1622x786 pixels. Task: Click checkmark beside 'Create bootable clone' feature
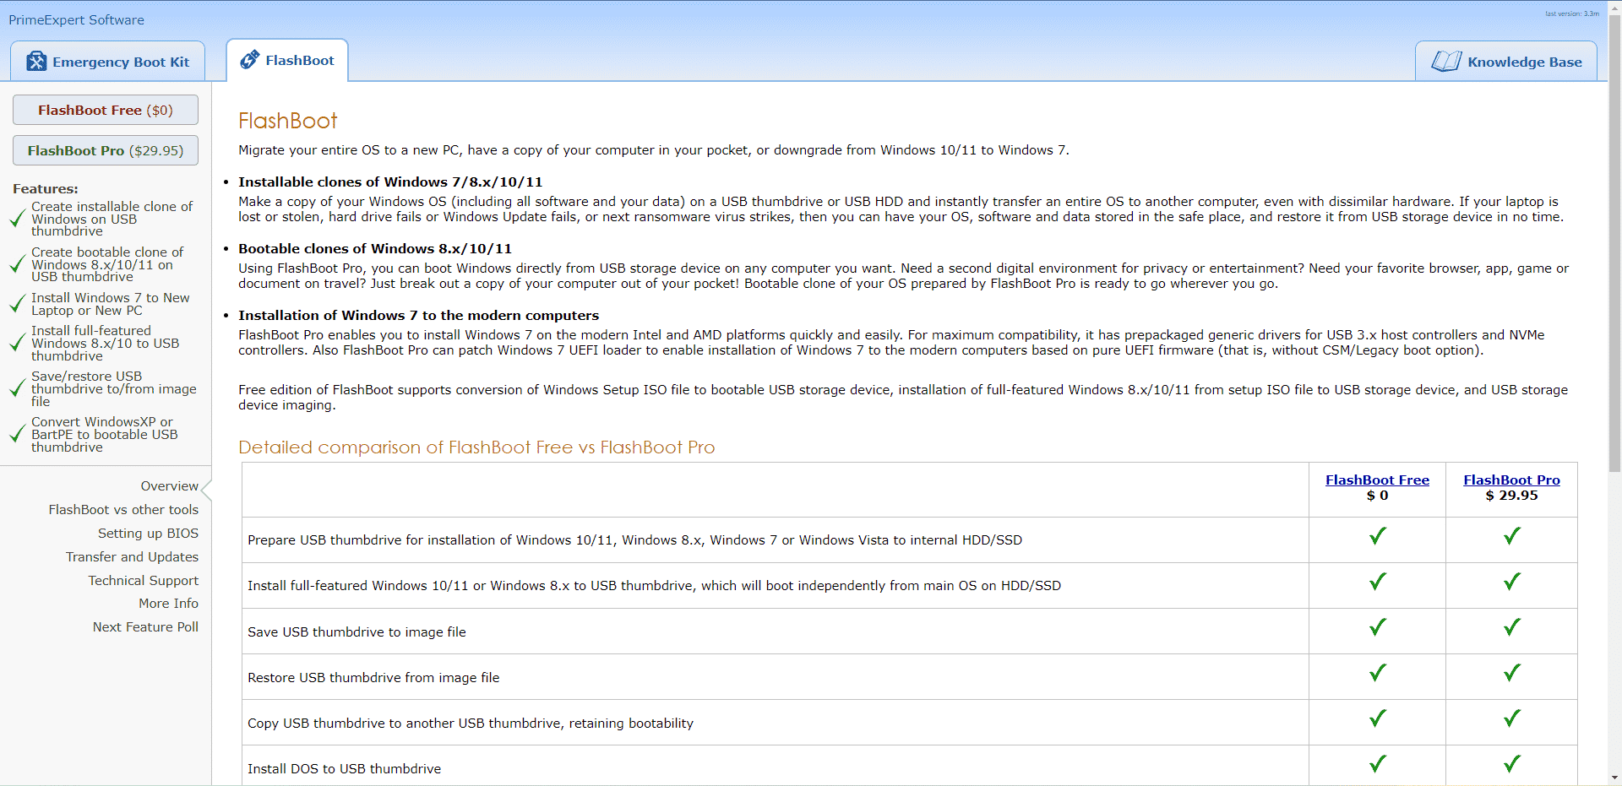point(17,264)
